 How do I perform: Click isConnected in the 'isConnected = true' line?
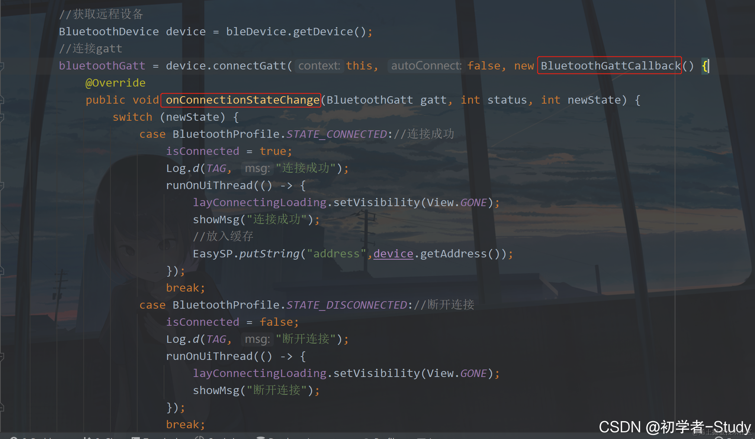(203, 151)
